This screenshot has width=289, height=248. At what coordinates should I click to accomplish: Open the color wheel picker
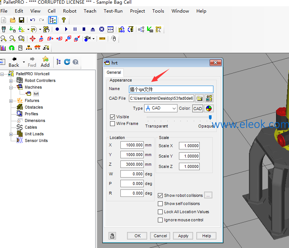tap(209, 108)
